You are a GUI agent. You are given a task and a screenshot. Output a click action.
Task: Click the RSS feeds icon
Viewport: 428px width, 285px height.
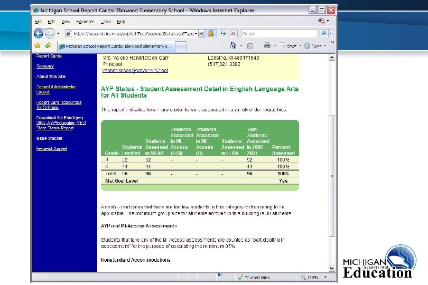[x=250, y=46]
